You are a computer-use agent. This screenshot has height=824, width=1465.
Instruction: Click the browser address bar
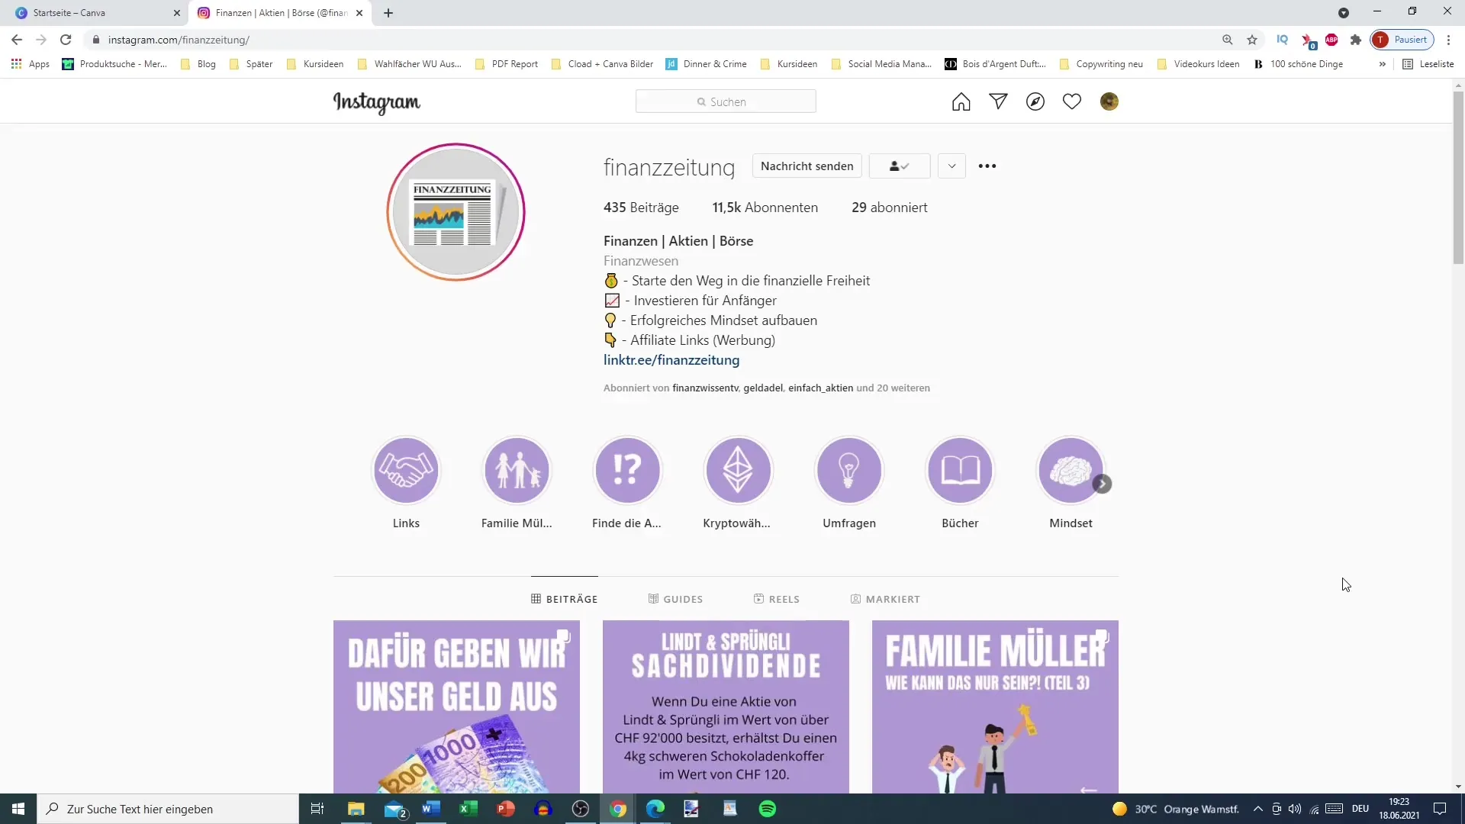point(656,40)
